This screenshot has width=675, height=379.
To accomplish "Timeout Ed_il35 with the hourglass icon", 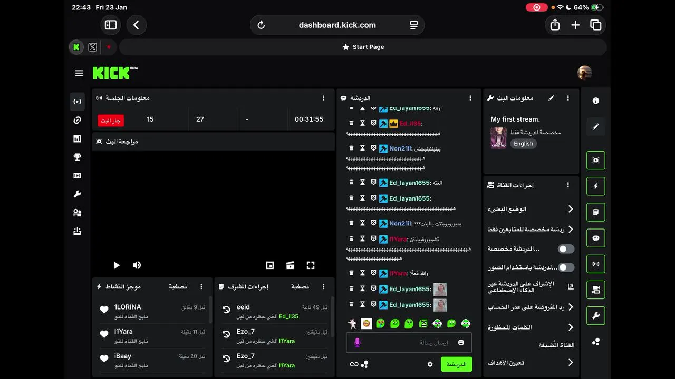I will (362, 123).
